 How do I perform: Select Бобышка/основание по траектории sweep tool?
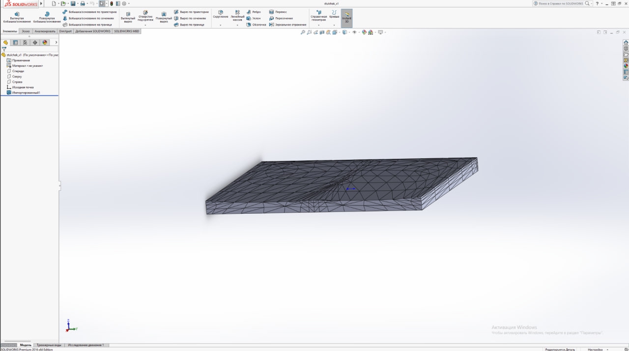(89, 12)
